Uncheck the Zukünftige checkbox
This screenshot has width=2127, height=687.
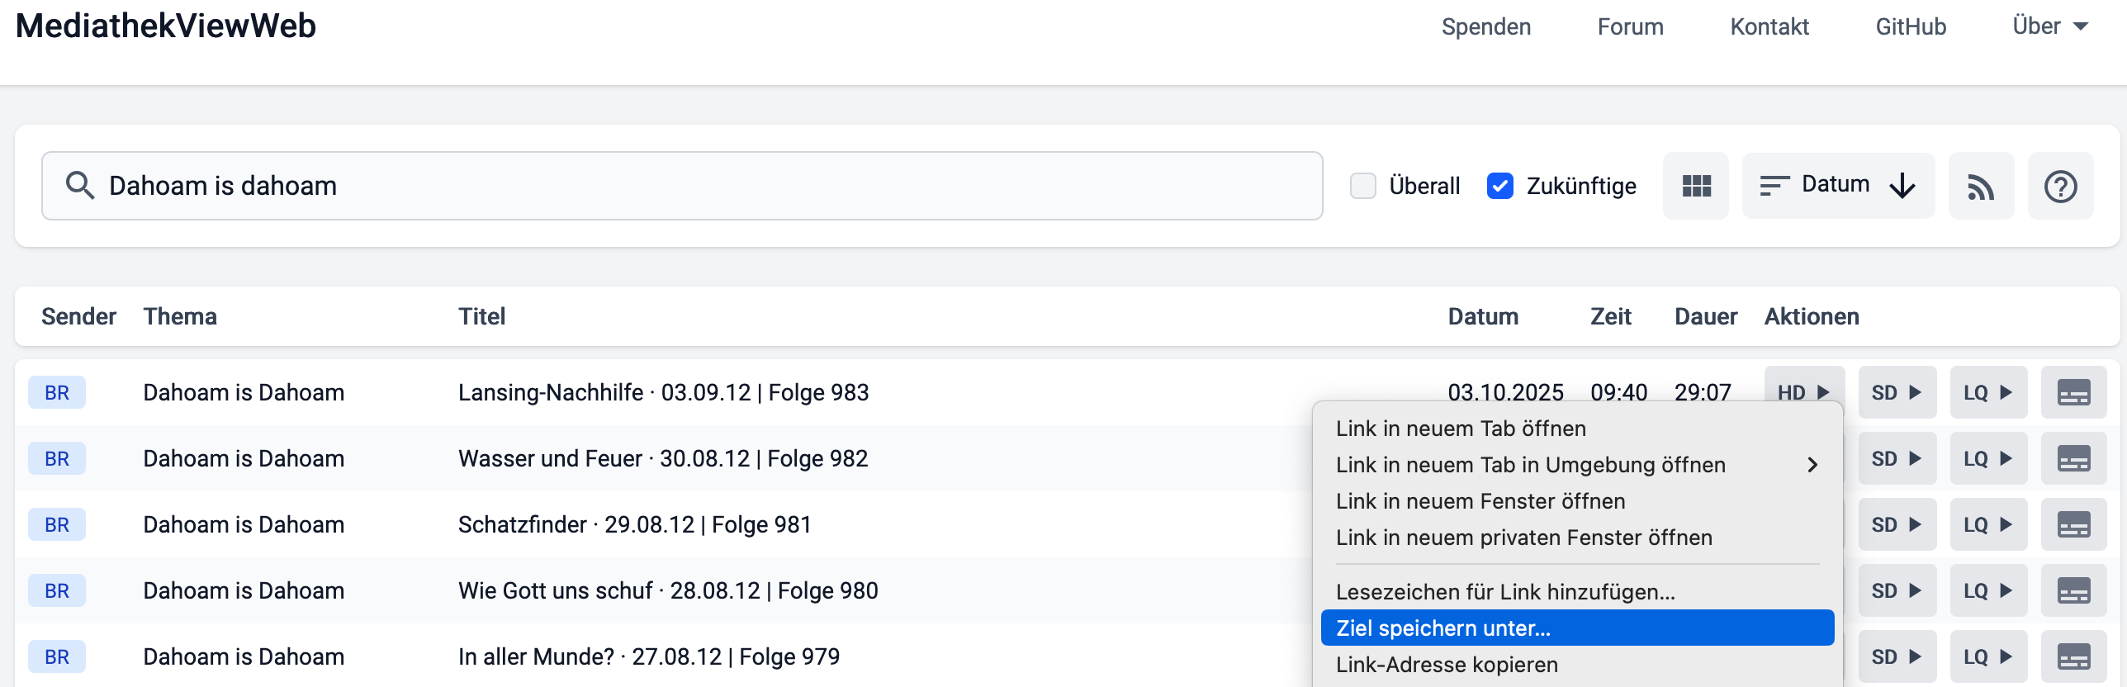pyautogui.click(x=1499, y=186)
